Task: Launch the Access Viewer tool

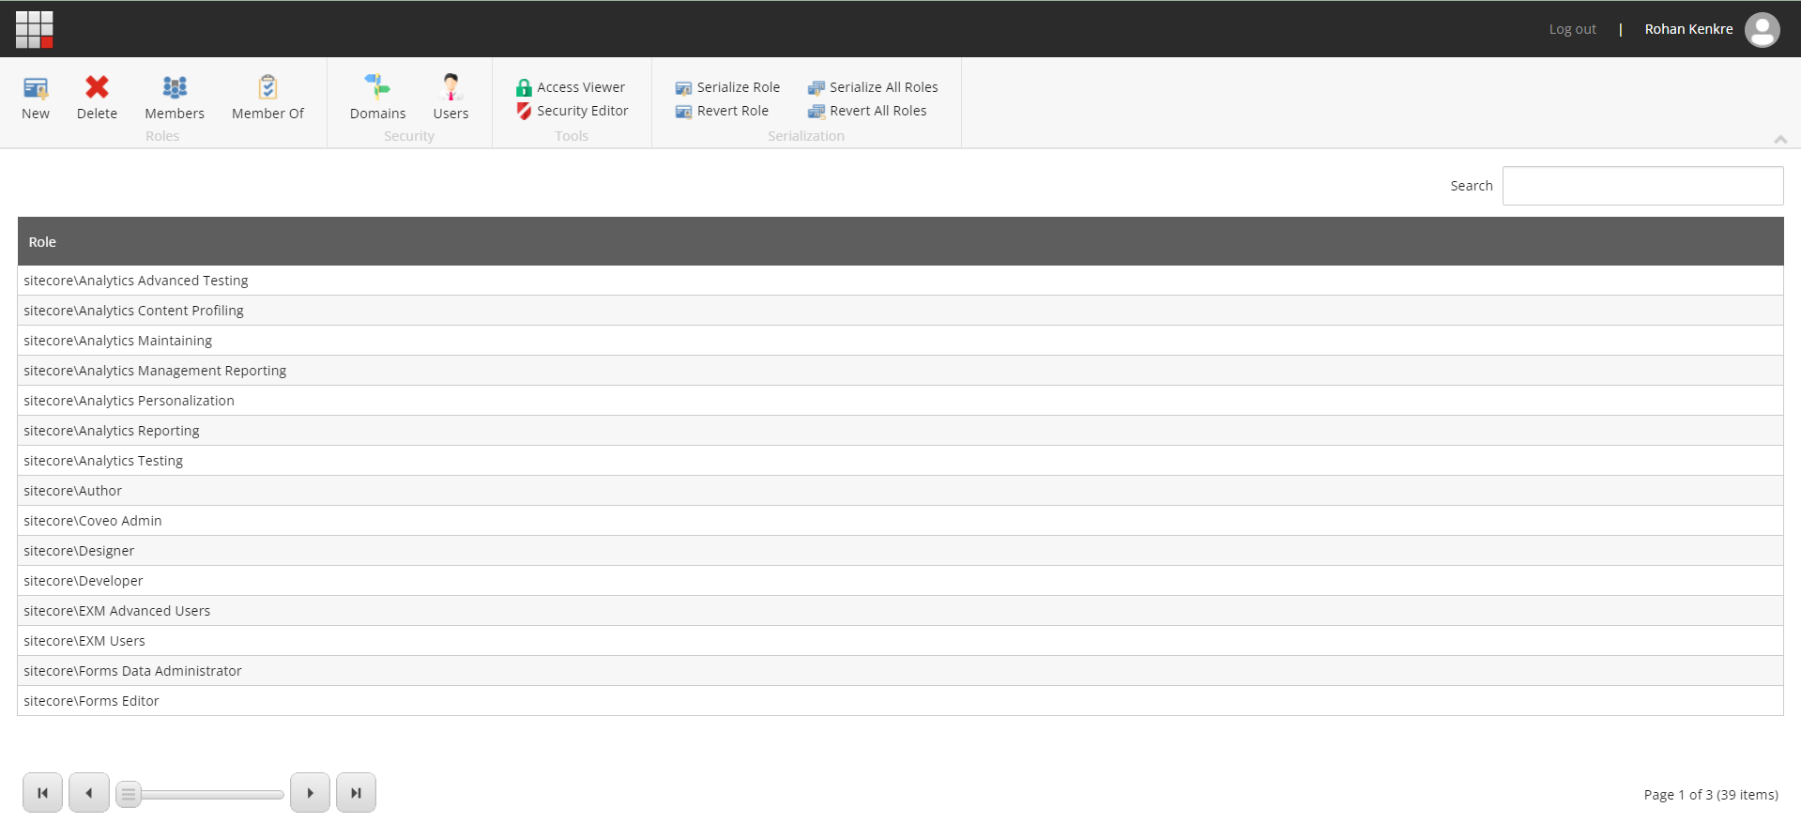Action: point(571,87)
